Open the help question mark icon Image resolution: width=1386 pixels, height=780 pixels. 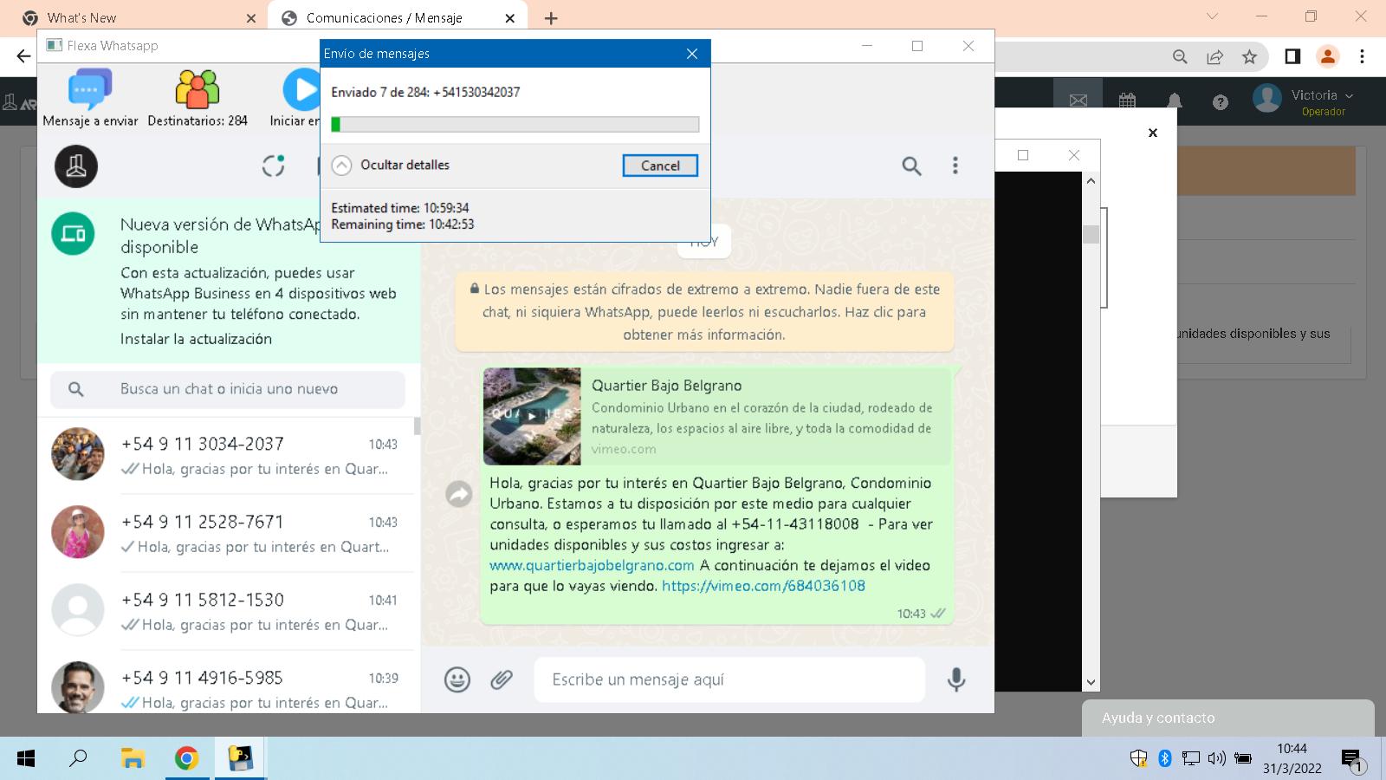click(x=1221, y=102)
